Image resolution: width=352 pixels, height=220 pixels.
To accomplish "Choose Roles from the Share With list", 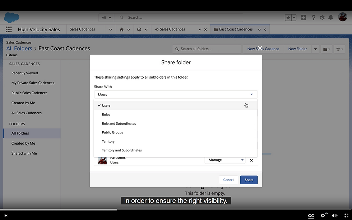I will [x=176, y=114].
